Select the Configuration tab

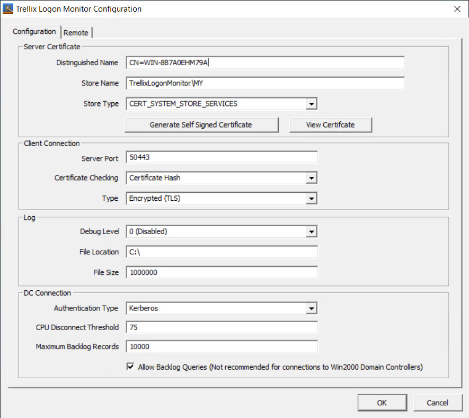pos(34,32)
